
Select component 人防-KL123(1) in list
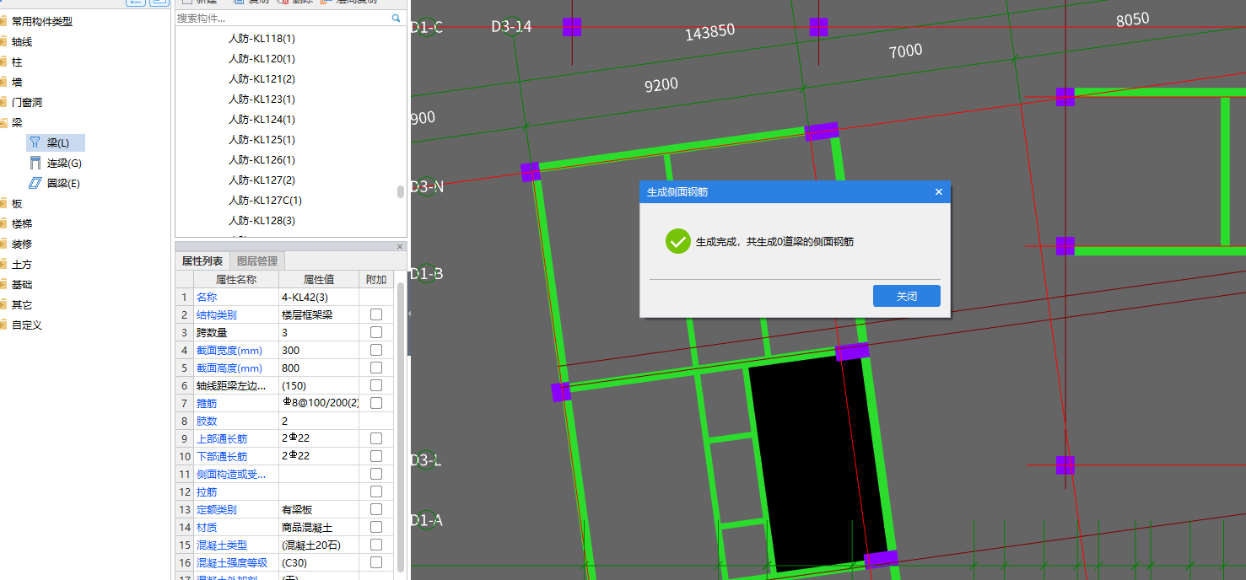click(x=262, y=99)
